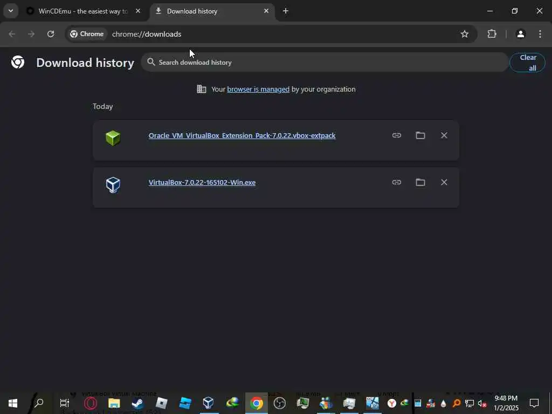Open Steam from taskbar
The image size is (552, 414).
pyautogui.click(x=137, y=403)
